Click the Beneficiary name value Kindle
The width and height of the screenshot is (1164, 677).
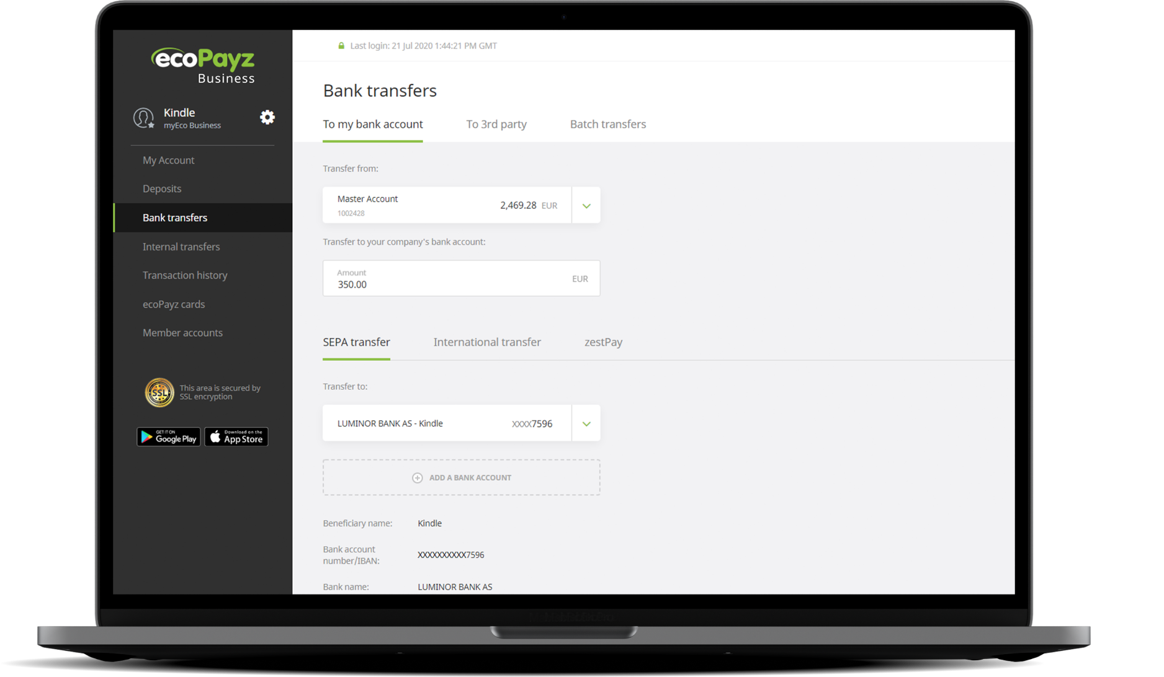(x=429, y=523)
